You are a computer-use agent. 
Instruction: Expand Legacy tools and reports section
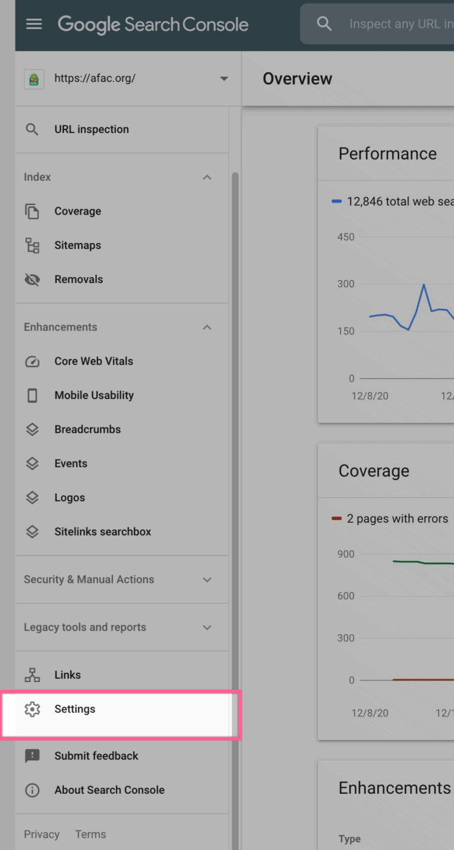207,628
